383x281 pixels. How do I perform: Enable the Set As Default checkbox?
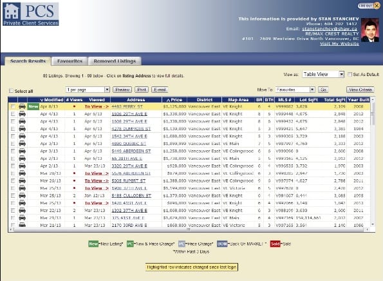point(350,74)
